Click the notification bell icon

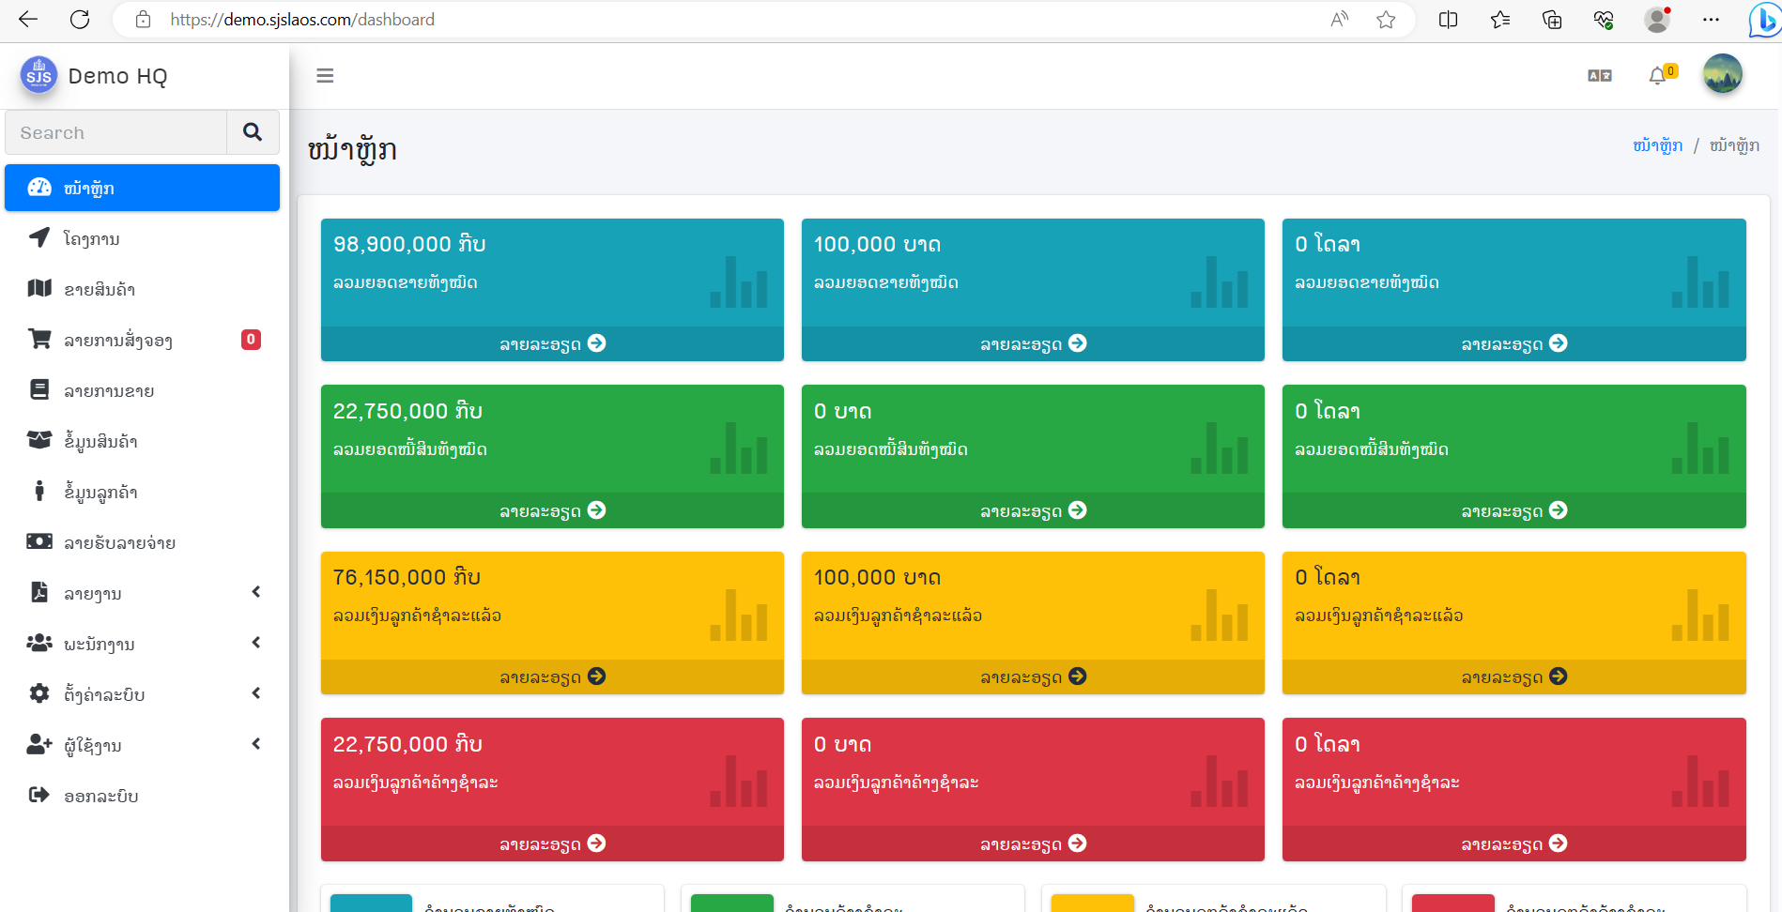coord(1657,76)
